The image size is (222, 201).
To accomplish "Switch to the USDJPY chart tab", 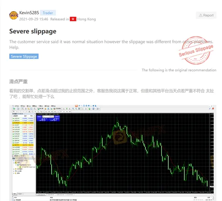I will [70, 195].
